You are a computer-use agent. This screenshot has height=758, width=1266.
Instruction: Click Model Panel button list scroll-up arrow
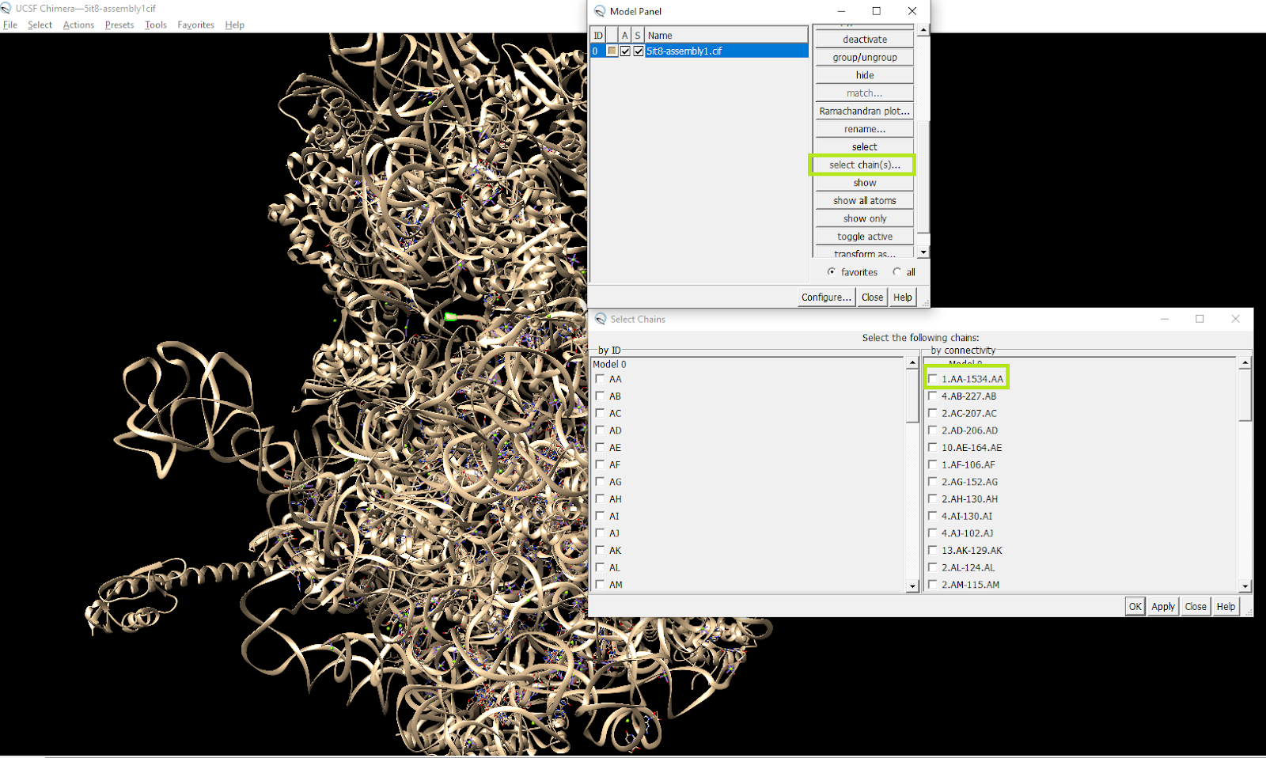(x=923, y=30)
